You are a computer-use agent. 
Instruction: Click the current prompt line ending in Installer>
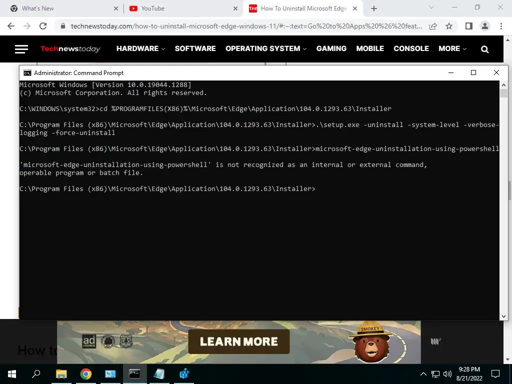pyautogui.click(x=167, y=188)
